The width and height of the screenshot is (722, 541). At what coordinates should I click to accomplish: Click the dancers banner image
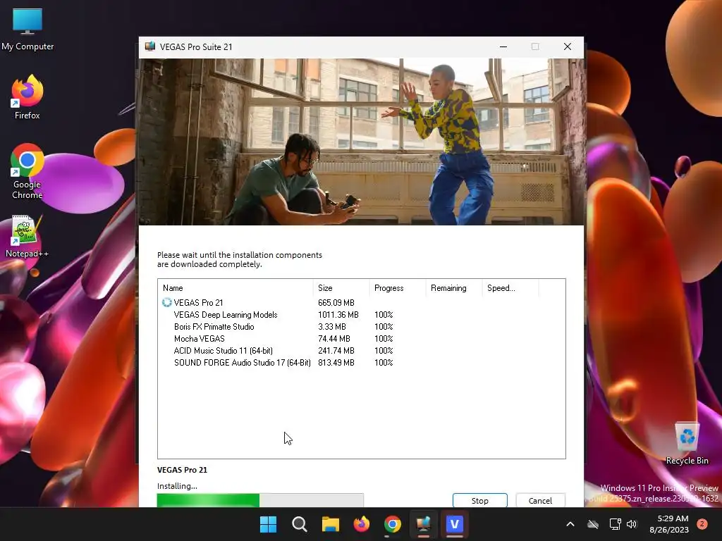[362, 142]
